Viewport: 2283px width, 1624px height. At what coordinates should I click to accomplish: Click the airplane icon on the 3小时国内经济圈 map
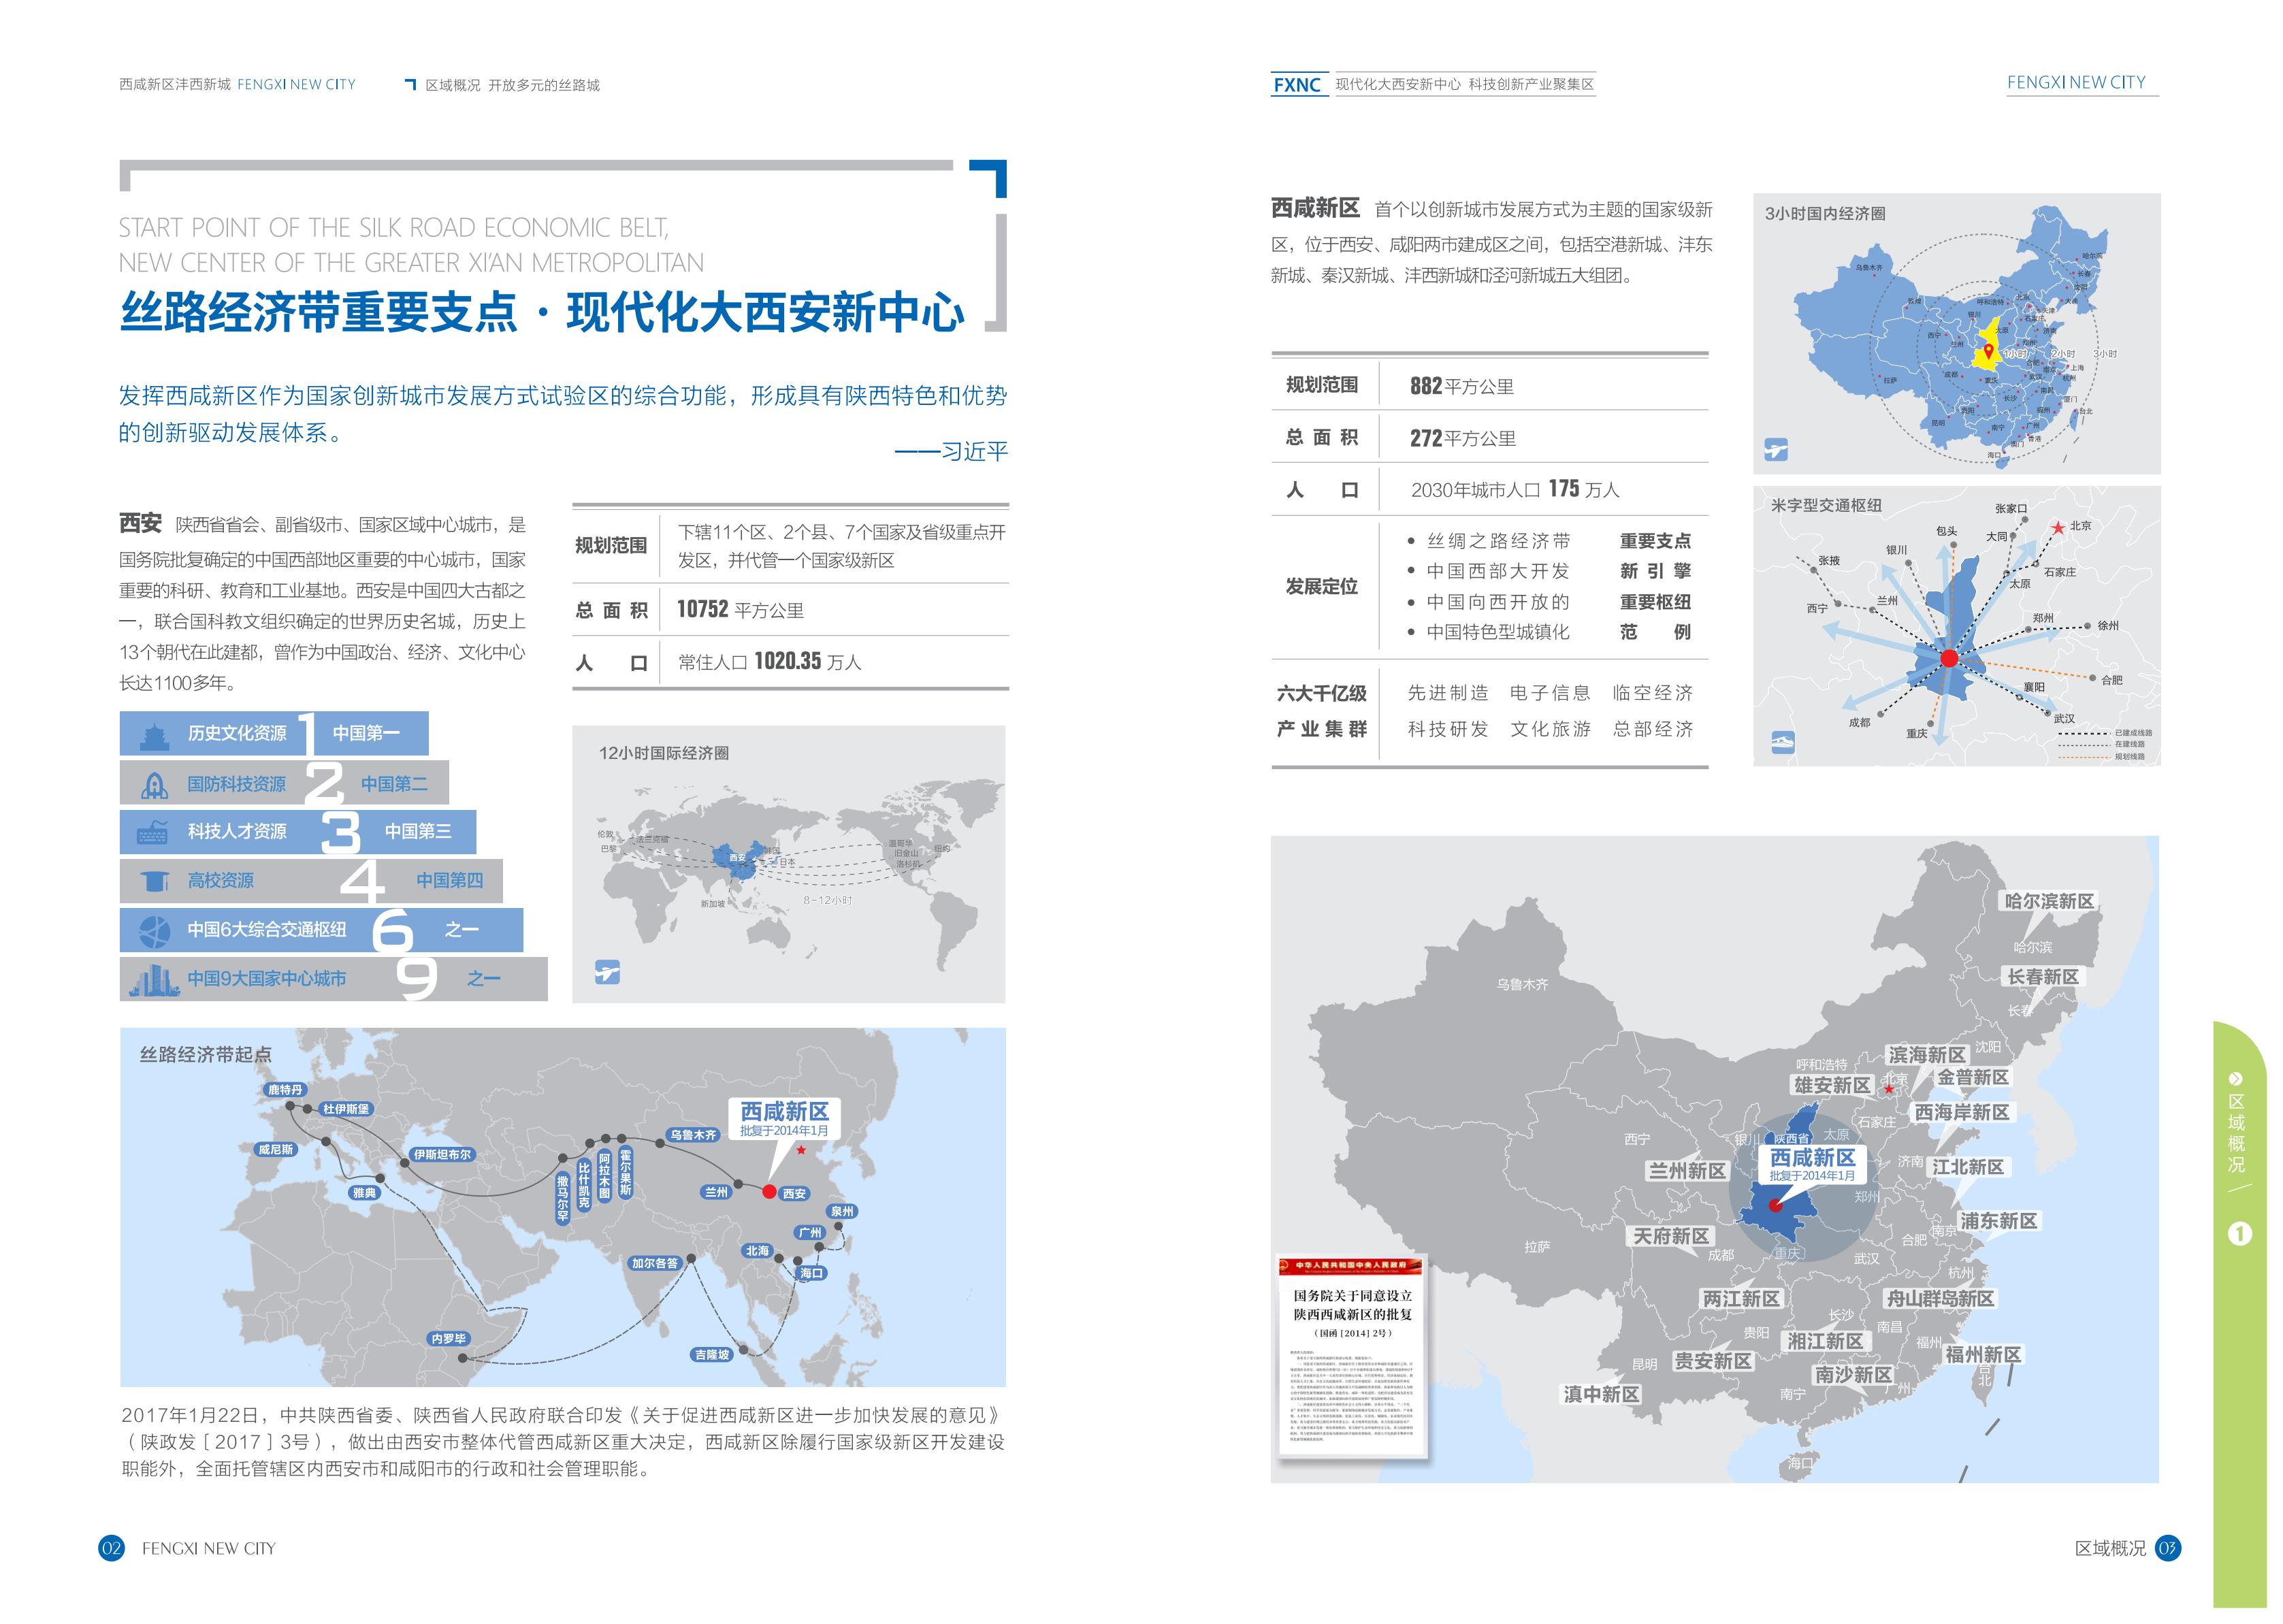[1775, 449]
